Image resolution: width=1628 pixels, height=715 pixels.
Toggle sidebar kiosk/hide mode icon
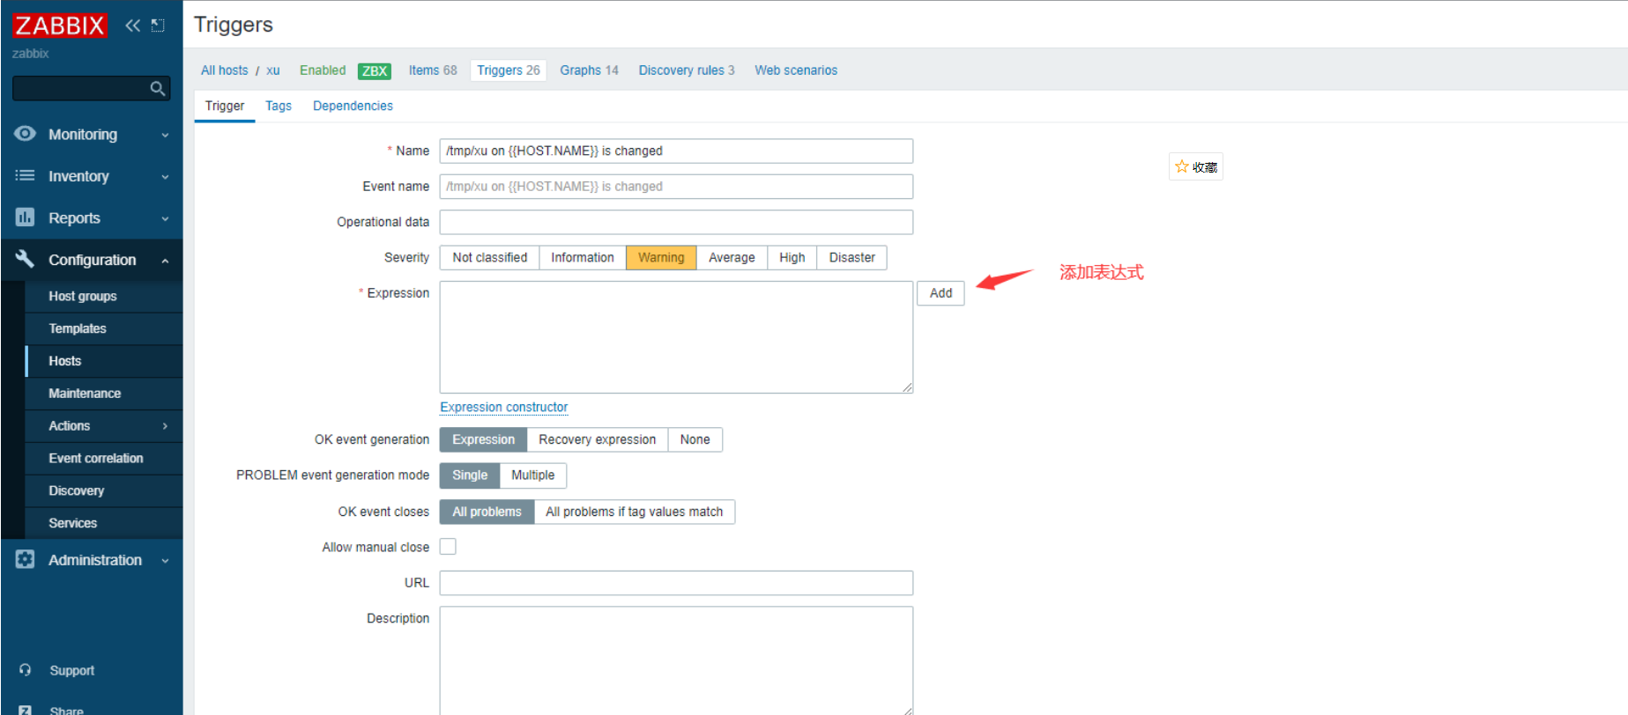tap(158, 26)
